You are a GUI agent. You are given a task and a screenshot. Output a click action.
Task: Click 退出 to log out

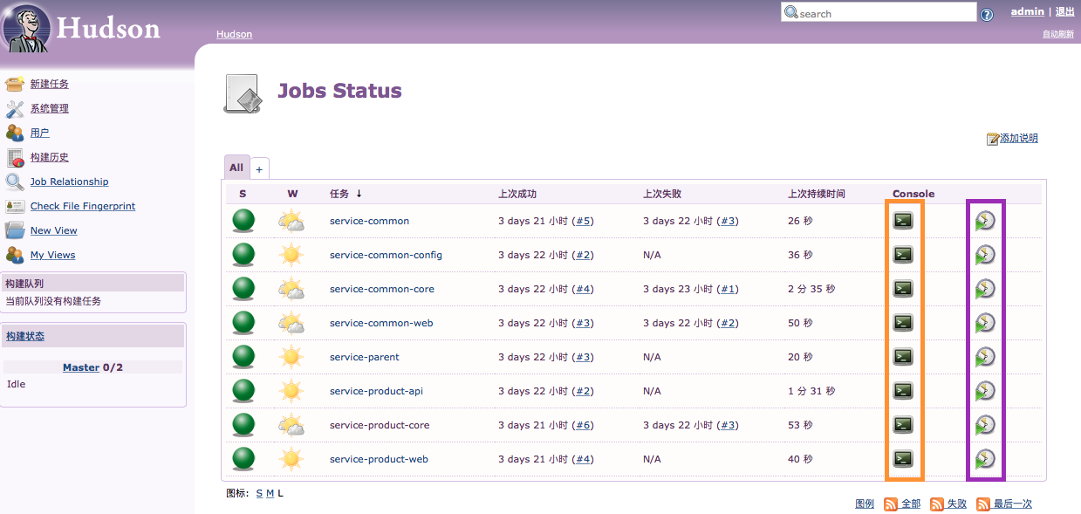[1065, 11]
